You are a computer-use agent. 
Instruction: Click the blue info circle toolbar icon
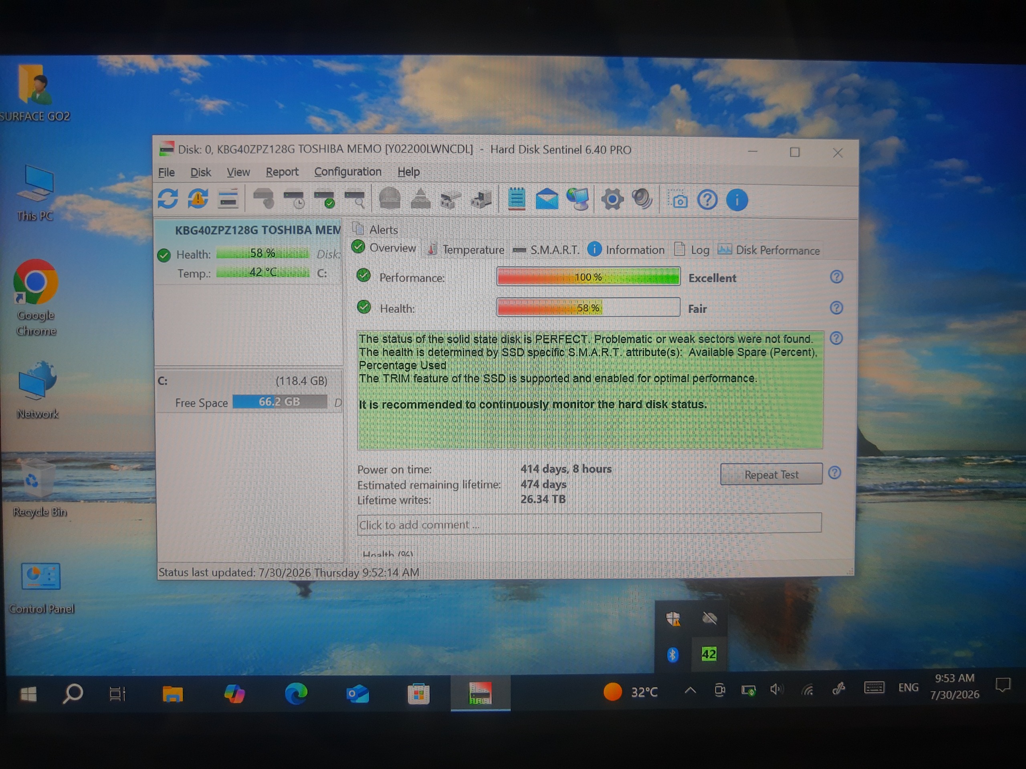pyautogui.click(x=737, y=200)
